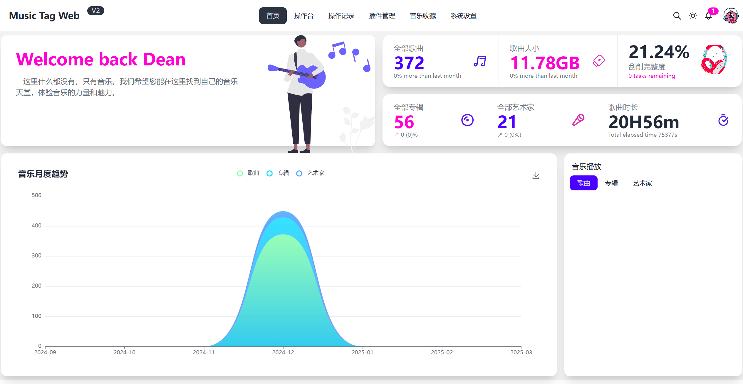Click the microphone icon in artists card

click(578, 120)
